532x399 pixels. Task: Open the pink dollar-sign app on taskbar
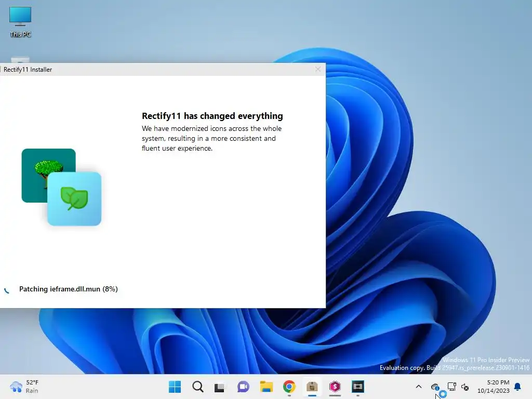(x=335, y=387)
